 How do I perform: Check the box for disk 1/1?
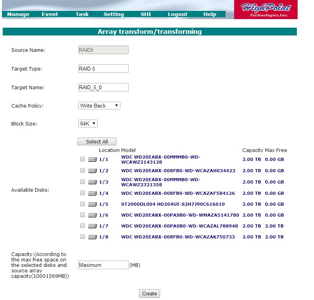coord(83,159)
